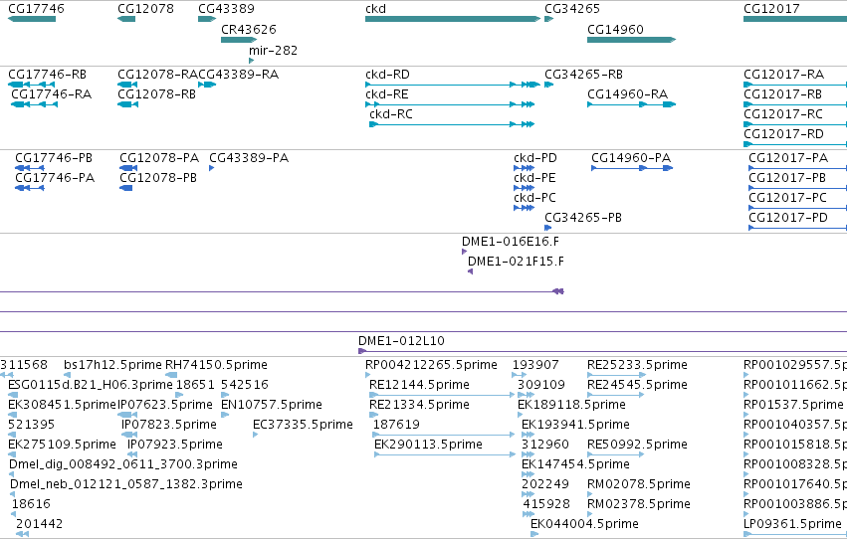847x539 pixels.
Task: Select the DME1-012L10 clone label
Action: (x=401, y=341)
